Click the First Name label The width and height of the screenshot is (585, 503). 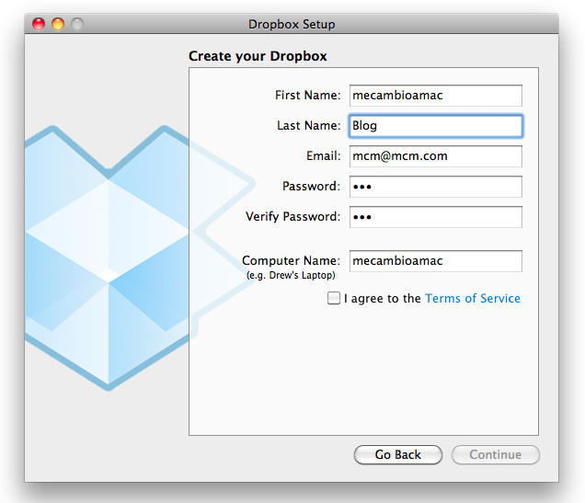pos(308,95)
